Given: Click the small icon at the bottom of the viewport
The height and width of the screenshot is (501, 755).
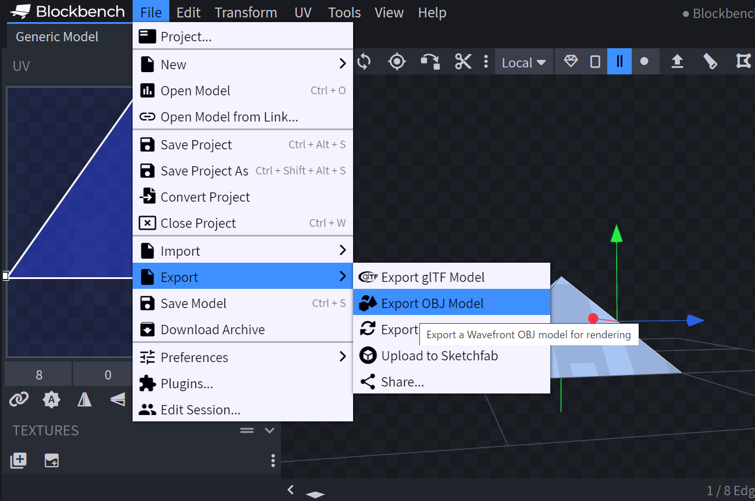Looking at the screenshot, I should (x=315, y=495).
